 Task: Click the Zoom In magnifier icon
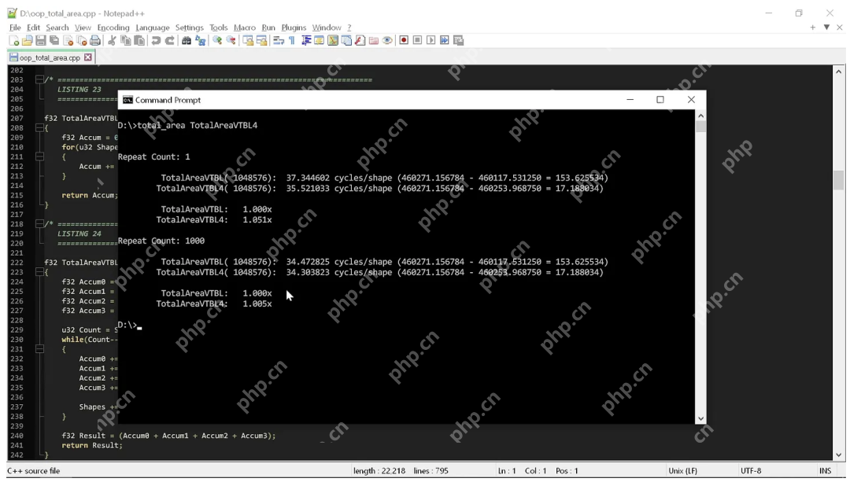[217, 41]
